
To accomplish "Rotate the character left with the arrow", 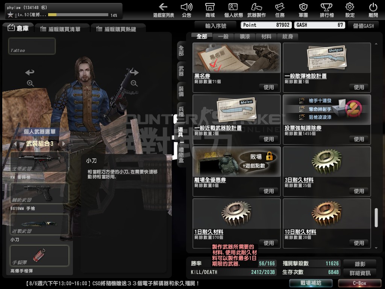I will pos(30,72).
